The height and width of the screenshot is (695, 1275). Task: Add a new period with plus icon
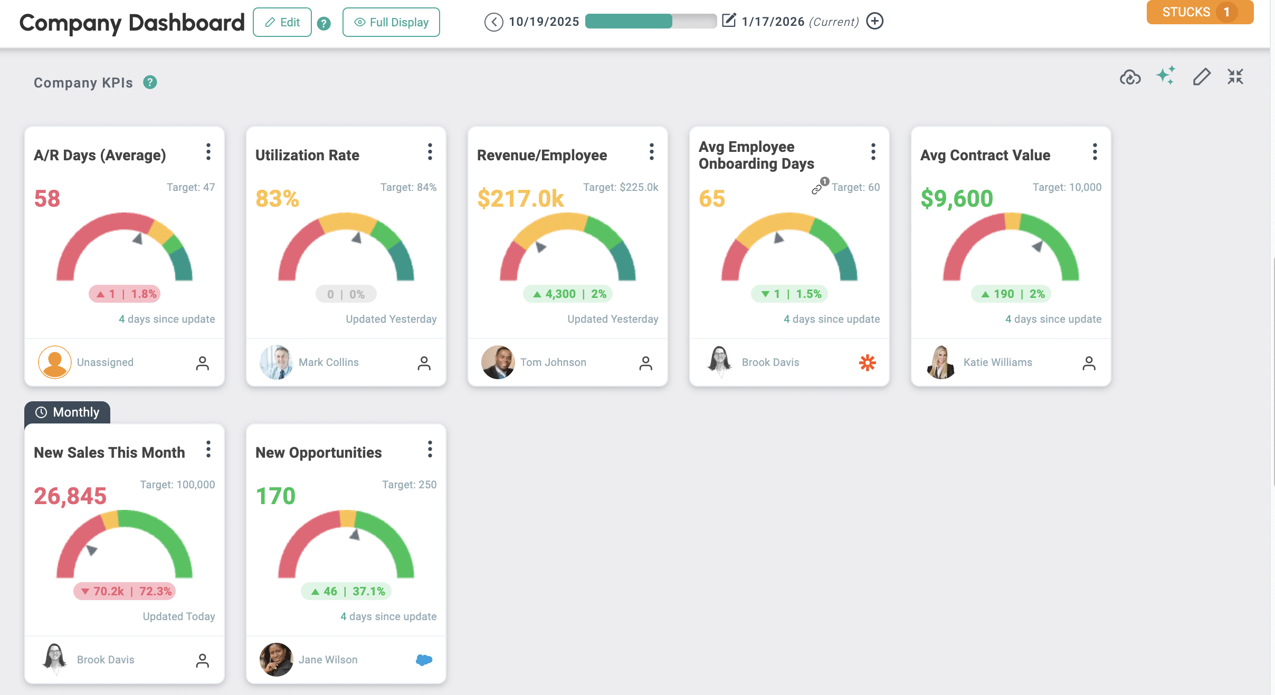[874, 21]
